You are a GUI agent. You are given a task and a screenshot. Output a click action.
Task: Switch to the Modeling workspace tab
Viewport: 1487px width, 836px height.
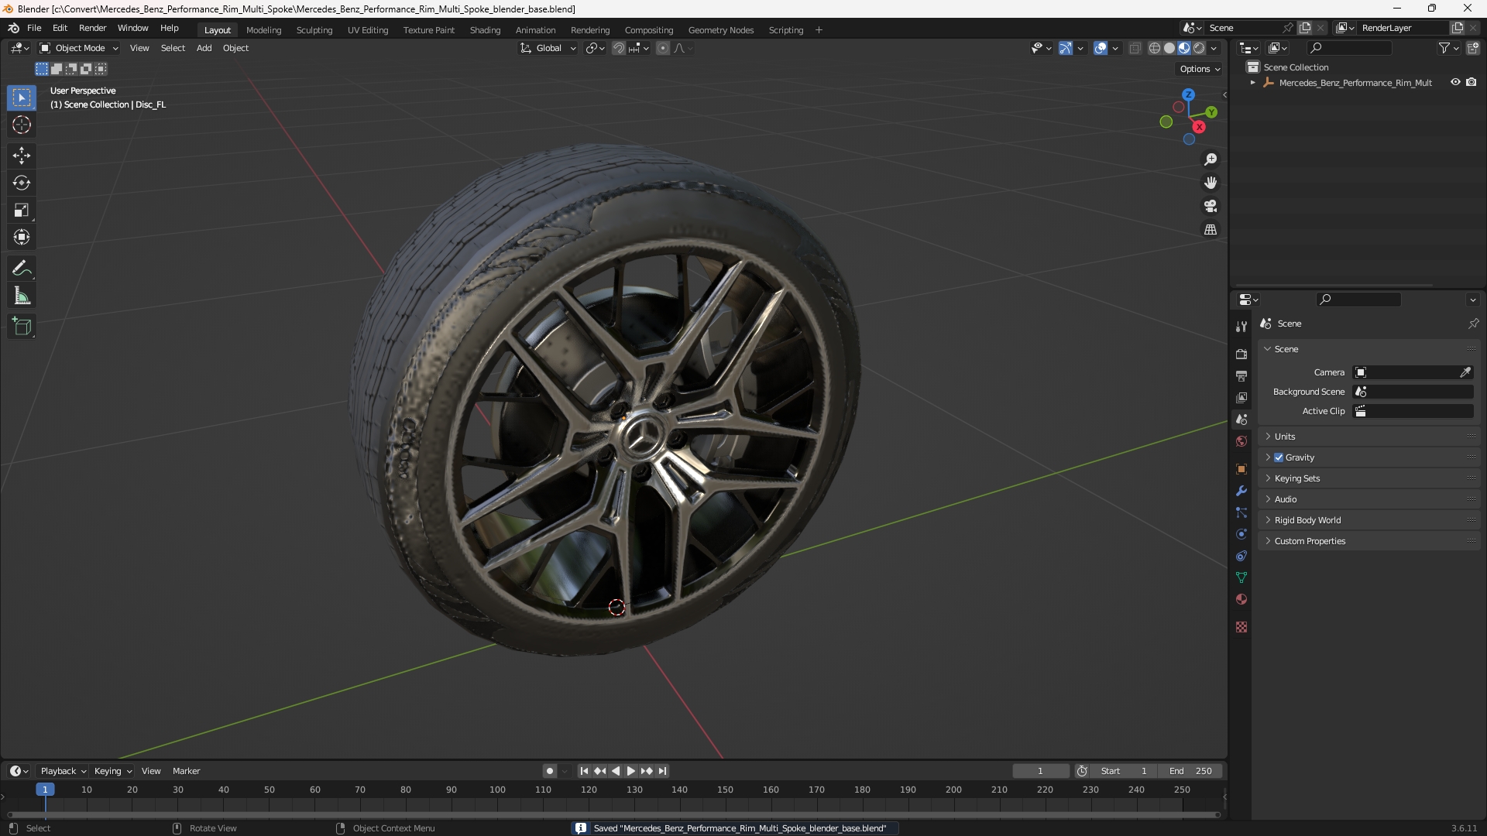click(263, 30)
